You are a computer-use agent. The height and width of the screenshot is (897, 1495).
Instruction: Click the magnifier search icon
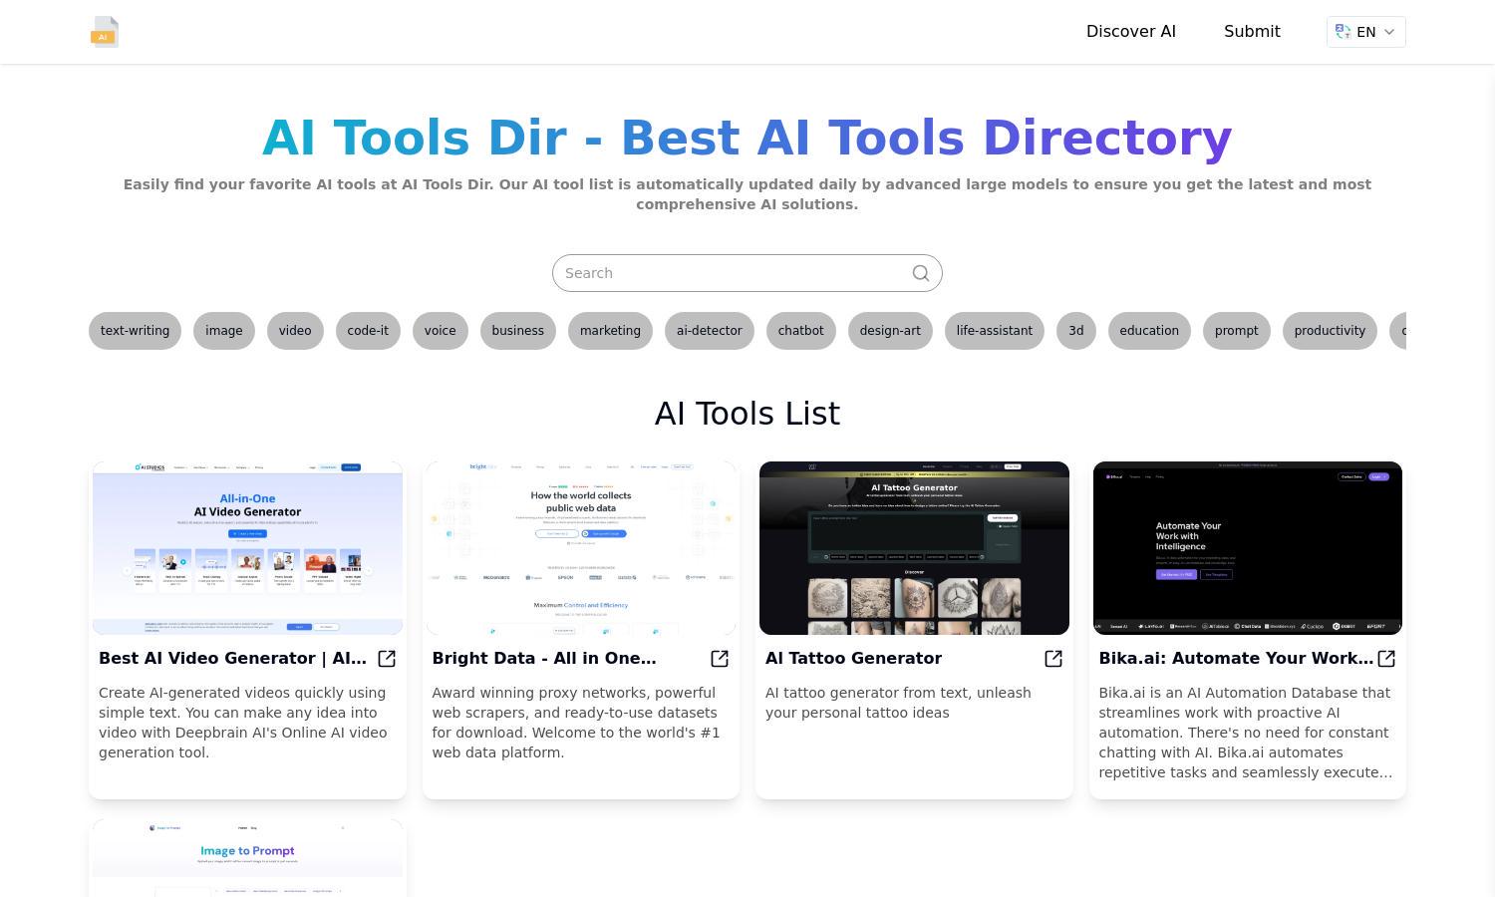pos(921,273)
